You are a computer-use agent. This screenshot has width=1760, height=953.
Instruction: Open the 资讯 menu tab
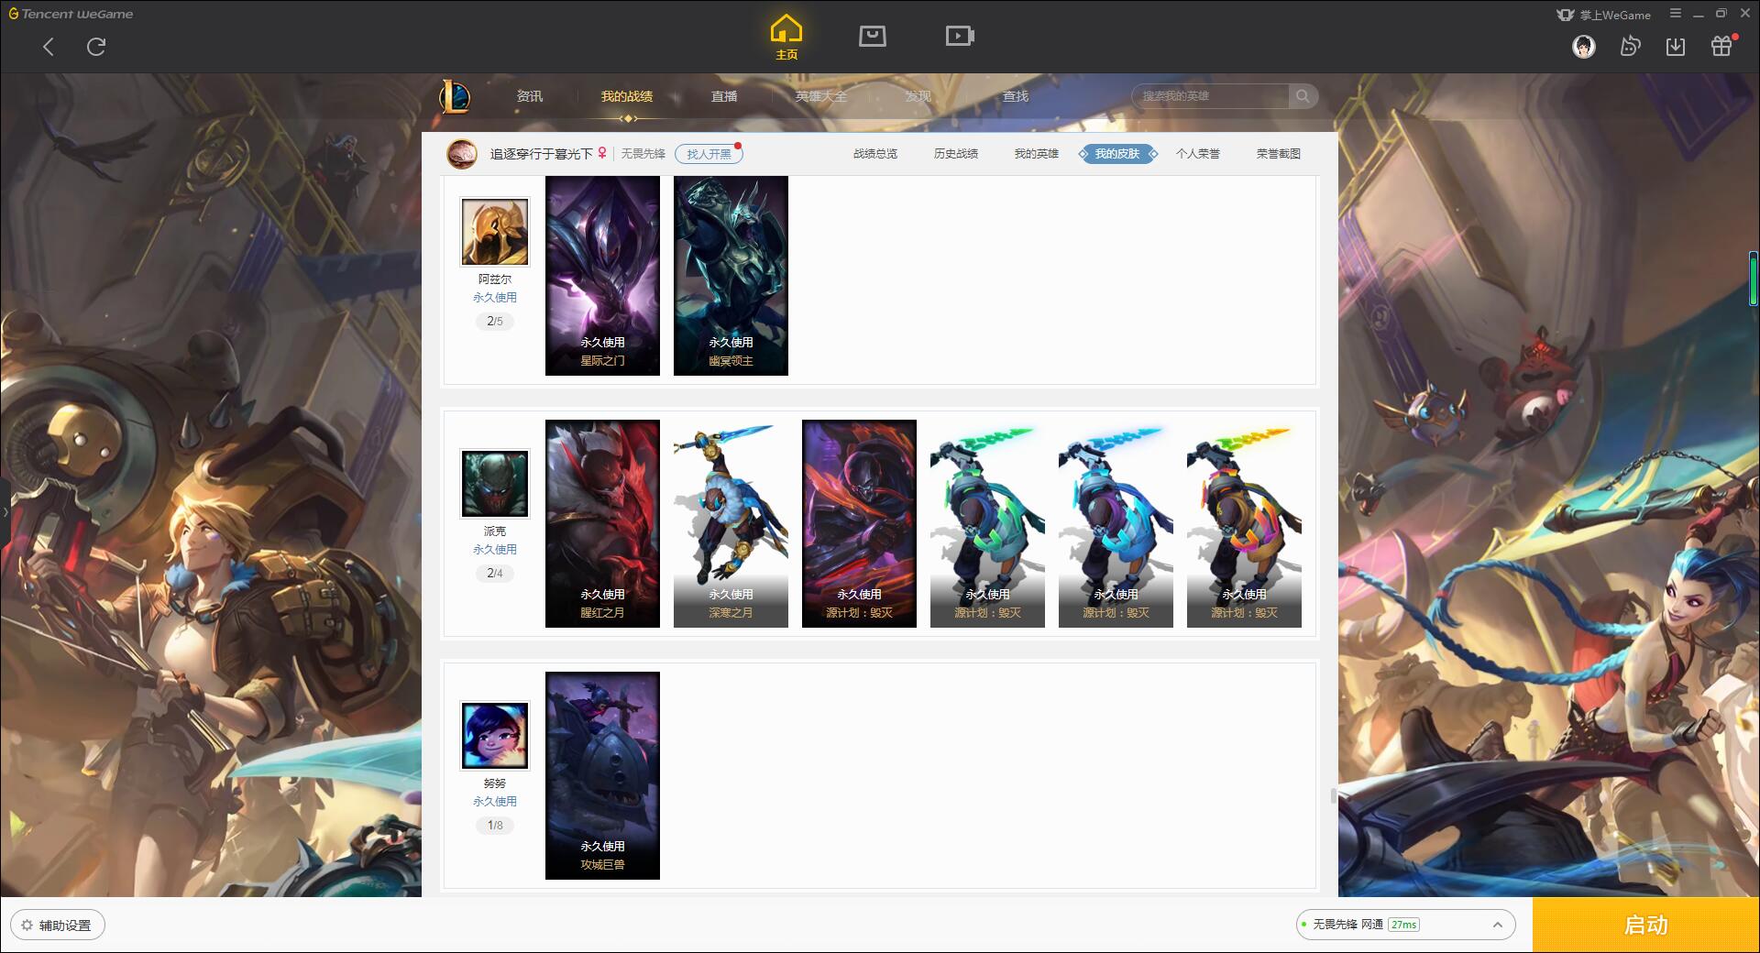tap(530, 96)
